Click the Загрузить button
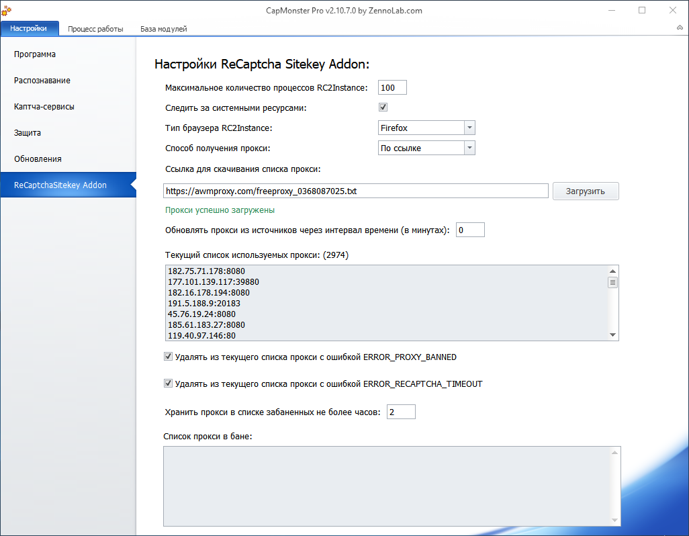 pyautogui.click(x=586, y=191)
